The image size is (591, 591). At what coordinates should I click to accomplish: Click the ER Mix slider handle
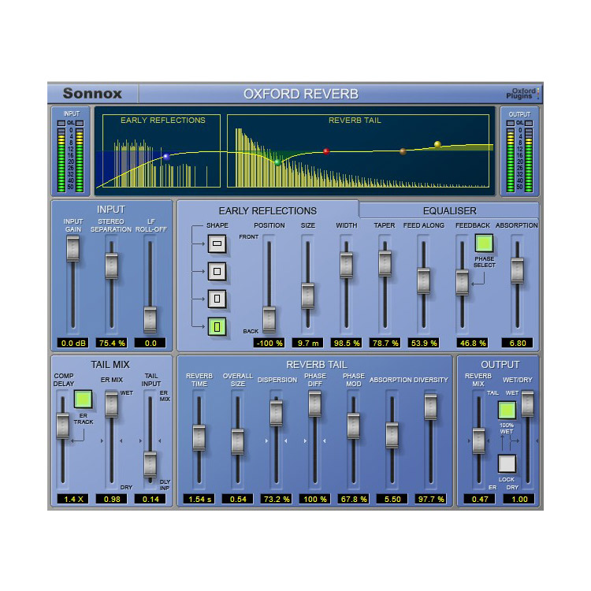pos(112,404)
